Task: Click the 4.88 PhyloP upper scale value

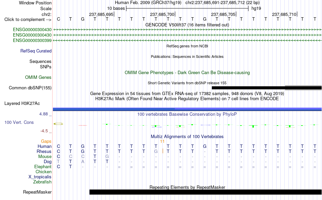Action: tap(43, 114)
